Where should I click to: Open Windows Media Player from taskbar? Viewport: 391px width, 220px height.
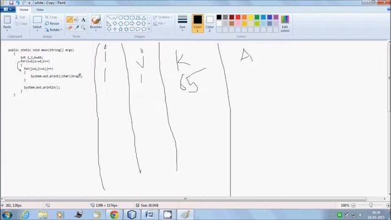(x=60, y=215)
